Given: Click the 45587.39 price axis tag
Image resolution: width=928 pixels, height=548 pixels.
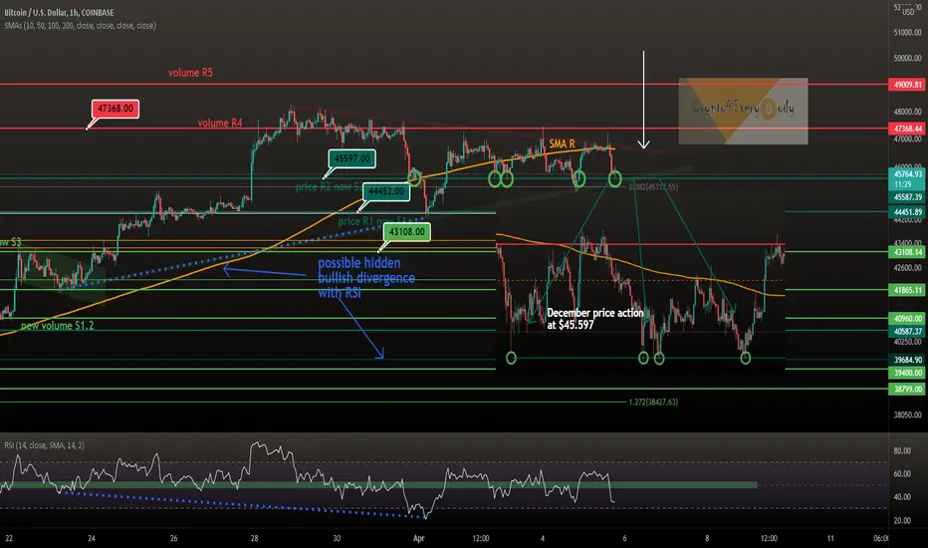Looking at the screenshot, I should point(908,197).
